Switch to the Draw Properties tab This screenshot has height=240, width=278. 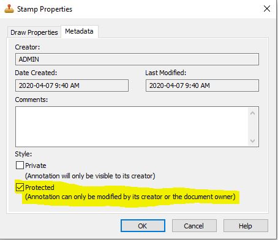pyautogui.click(x=34, y=32)
